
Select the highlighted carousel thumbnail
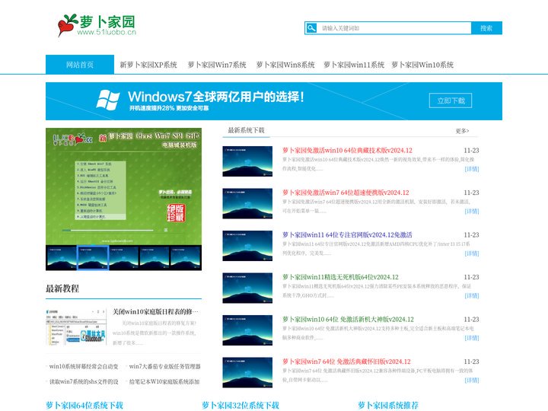(x=93, y=258)
